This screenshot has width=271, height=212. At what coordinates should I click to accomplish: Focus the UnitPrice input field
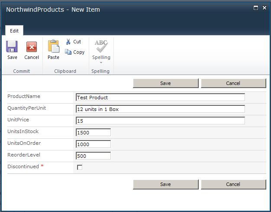[x=160, y=121]
